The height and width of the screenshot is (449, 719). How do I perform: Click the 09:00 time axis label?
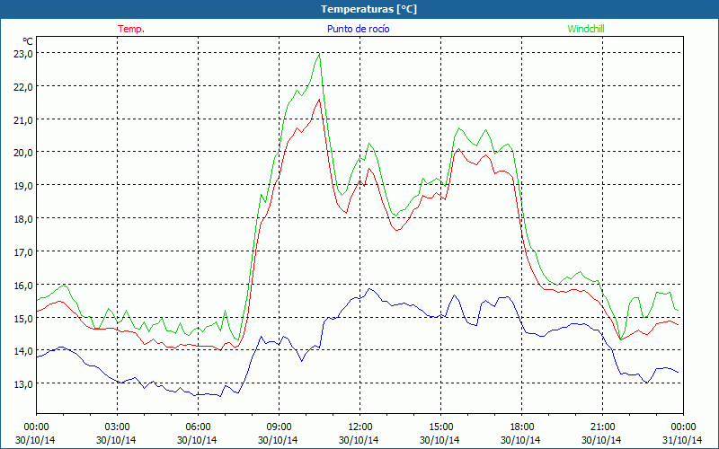coord(279,427)
